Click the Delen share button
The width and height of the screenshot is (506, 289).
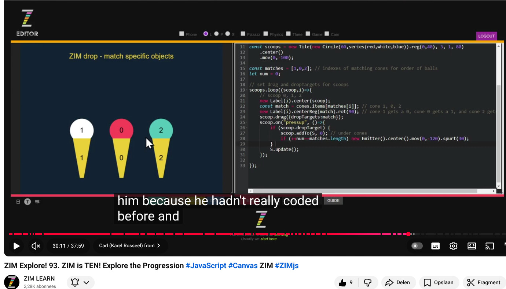(x=398, y=282)
